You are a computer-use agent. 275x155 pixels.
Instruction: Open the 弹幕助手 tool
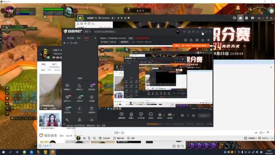click(x=67, y=87)
